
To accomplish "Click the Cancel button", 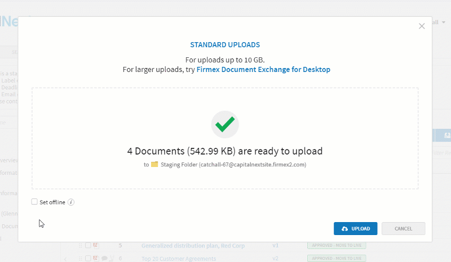I will click(x=403, y=229).
